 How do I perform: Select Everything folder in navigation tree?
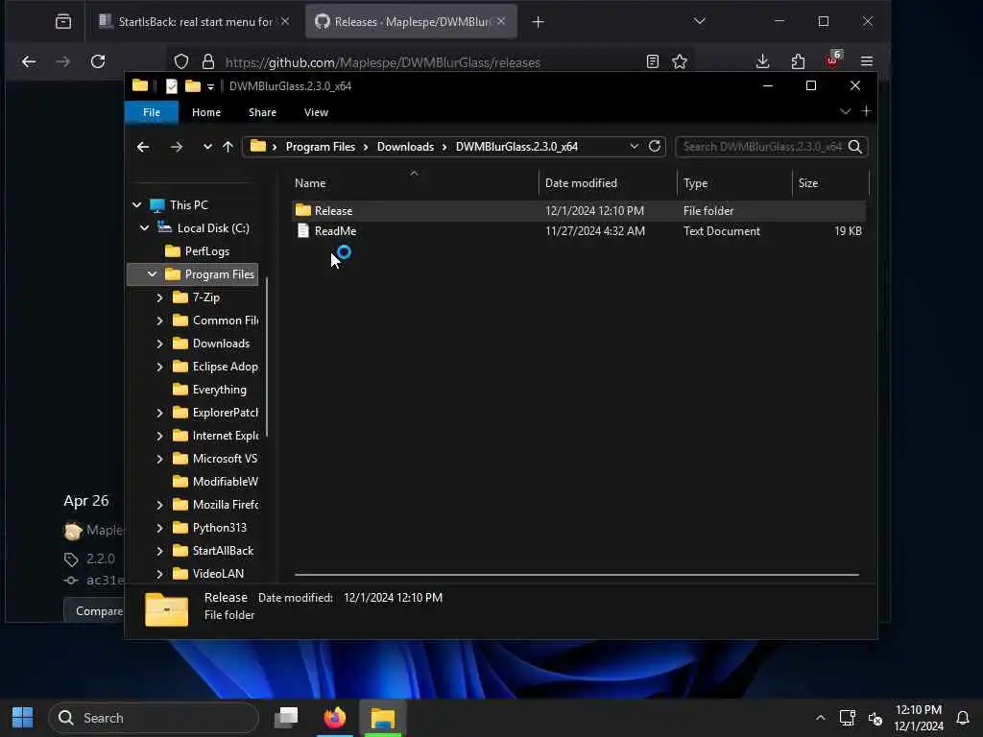coord(220,390)
